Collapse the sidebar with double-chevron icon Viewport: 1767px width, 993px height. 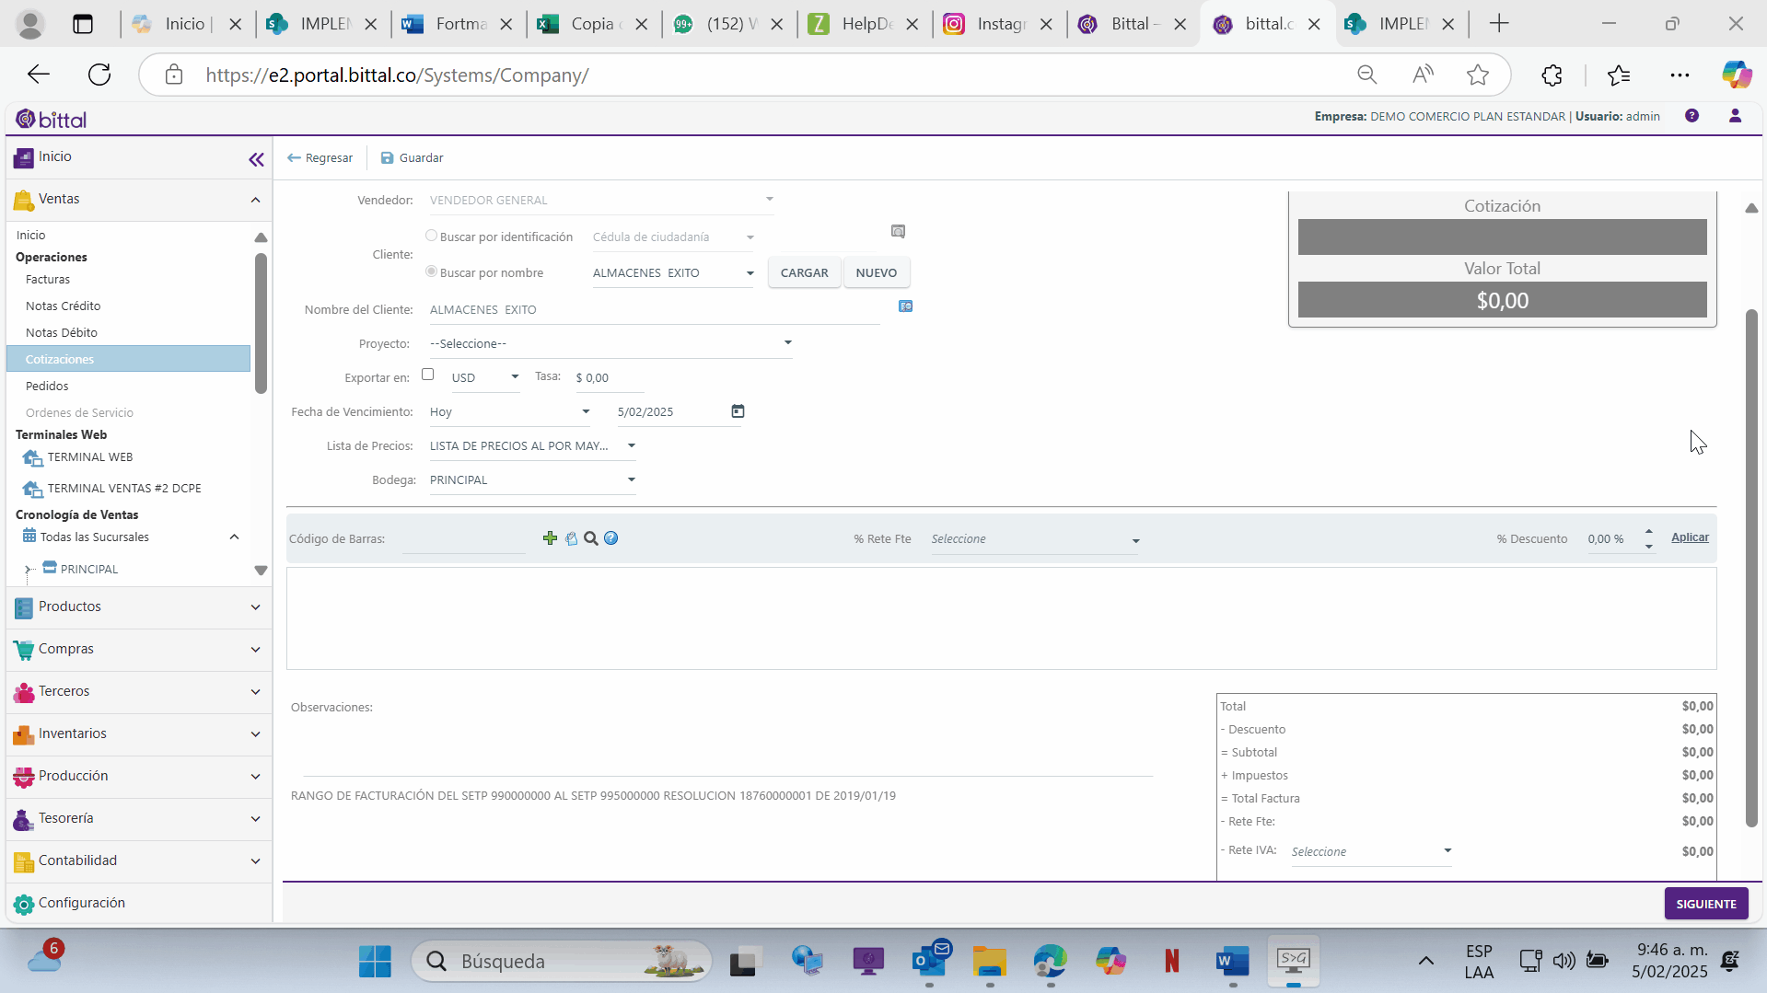(256, 159)
